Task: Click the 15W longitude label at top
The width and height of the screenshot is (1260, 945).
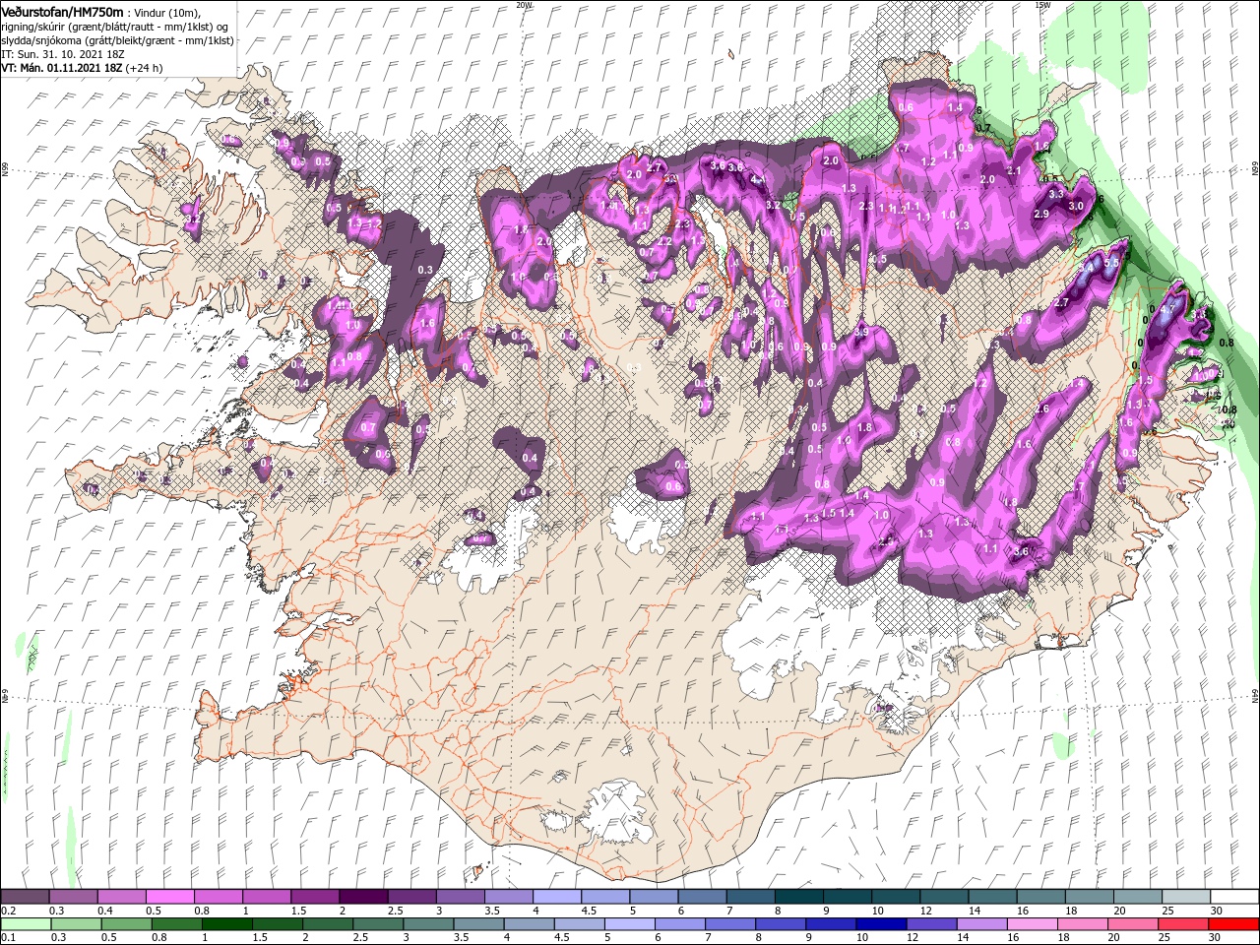Action: coord(1042,4)
